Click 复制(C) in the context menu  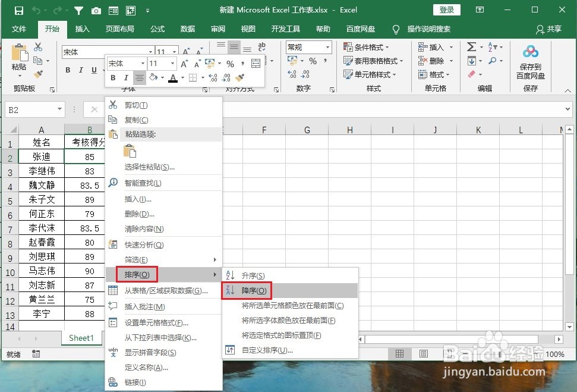click(x=164, y=120)
